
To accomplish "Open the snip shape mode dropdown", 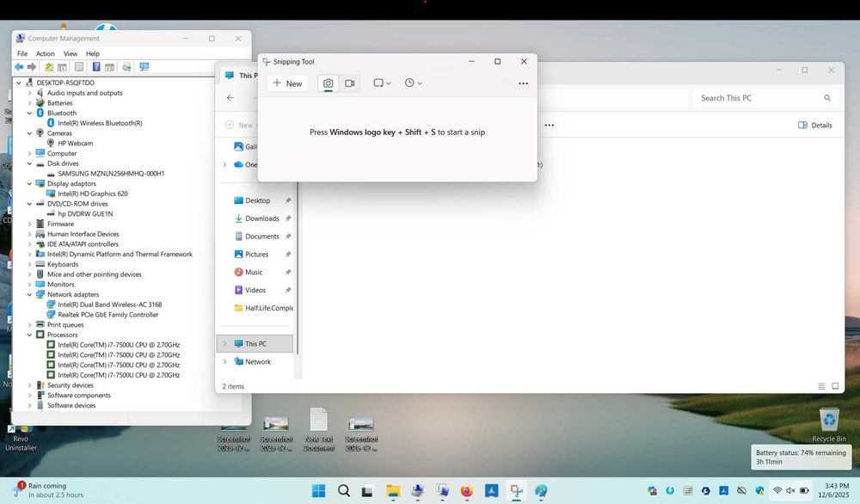I will tap(382, 83).
